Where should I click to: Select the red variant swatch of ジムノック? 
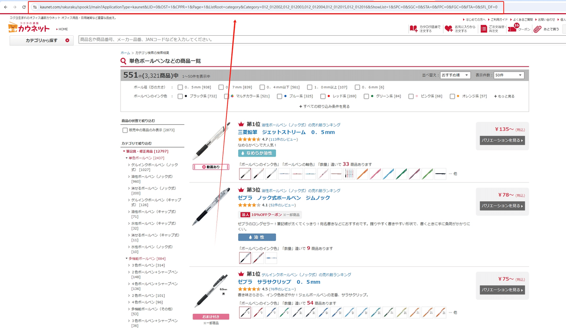pyautogui.click(x=258, y=258)
